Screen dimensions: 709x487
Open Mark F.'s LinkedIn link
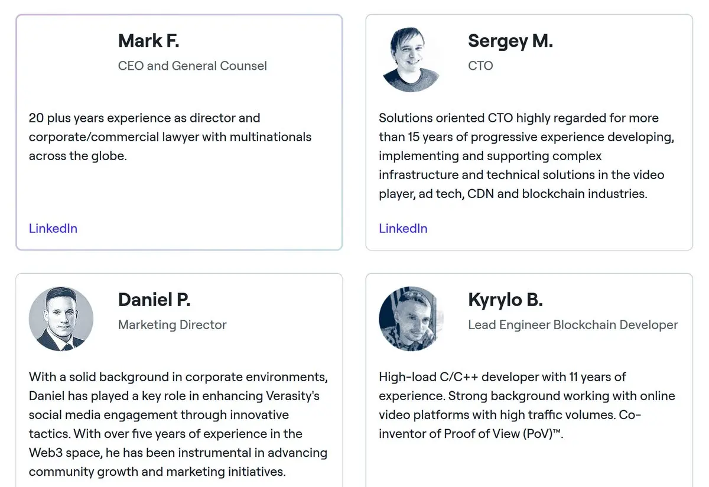[x=53, y=228]
